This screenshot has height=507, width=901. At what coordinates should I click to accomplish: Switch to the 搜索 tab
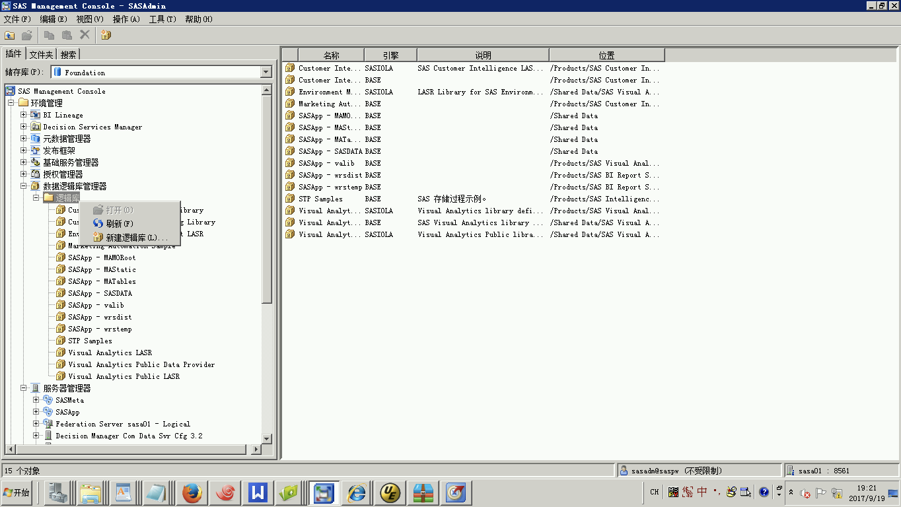point(69,55)
